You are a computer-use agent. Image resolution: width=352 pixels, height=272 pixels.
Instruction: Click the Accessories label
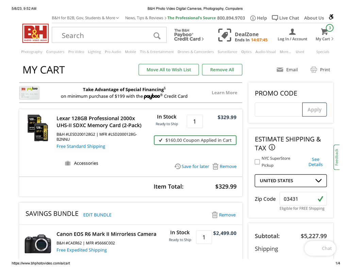tap(86, 163)
